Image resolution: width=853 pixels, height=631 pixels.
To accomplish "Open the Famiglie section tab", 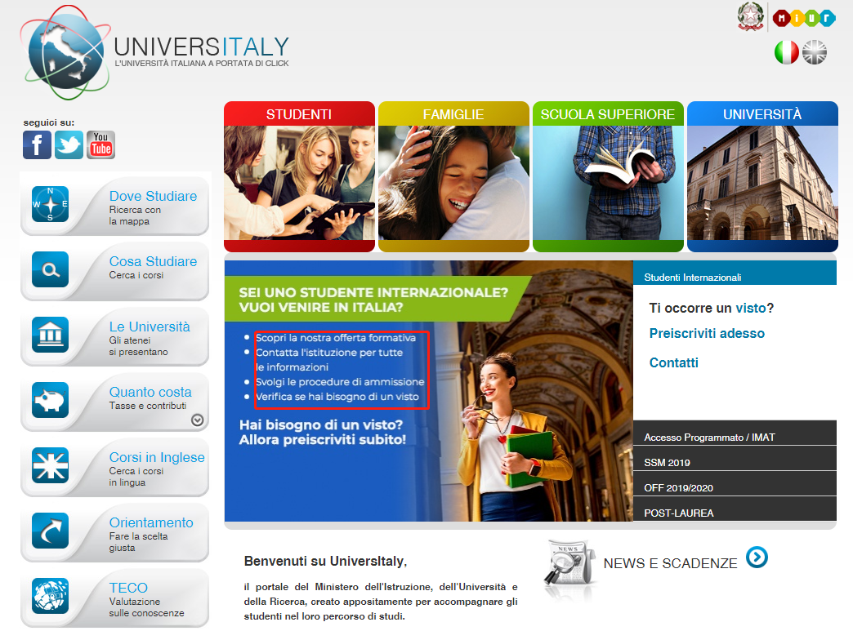I will click(x=453, y=114).
